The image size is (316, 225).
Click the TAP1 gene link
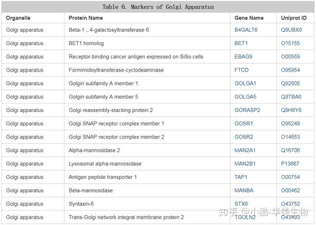click(241, 177)
